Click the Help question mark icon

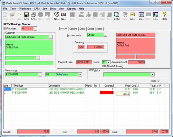click(x=164, y=15)
